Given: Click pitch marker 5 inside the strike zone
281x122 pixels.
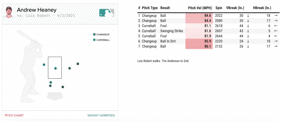Looking at the screenshot, I should (55, 68).
